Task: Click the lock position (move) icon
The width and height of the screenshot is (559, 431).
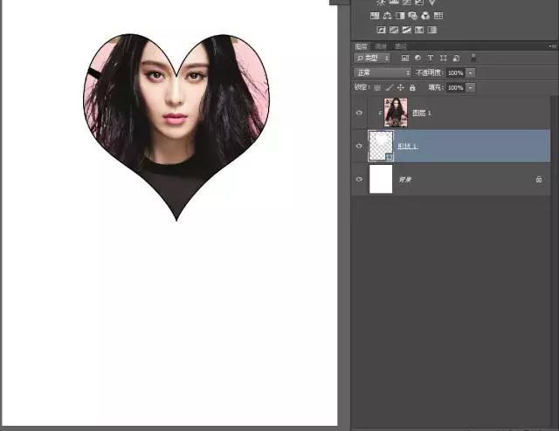Action: (400, 88)
